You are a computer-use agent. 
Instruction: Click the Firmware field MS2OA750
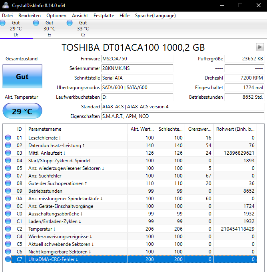[137, 59]
